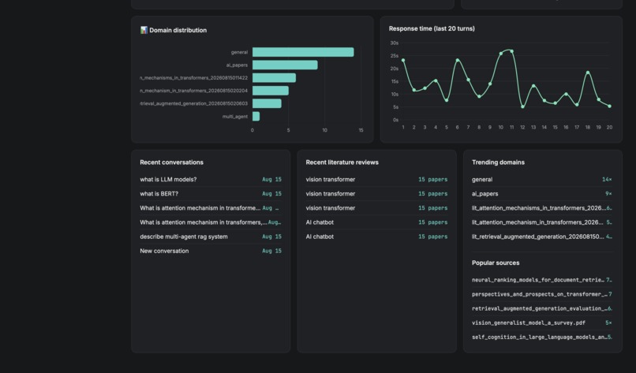The width and height of the screenshot is (636, 373).
Task: Open source "self_cognition_in_large_language_models_an..."
Action: click(x=542, y=337)
